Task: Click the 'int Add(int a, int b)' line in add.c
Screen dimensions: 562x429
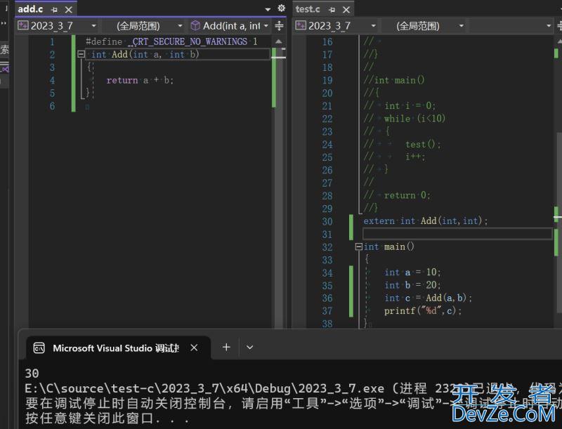Action: click(x=145, y=55)
